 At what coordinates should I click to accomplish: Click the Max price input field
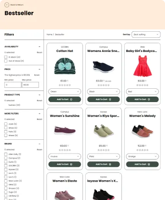point(30,85)
